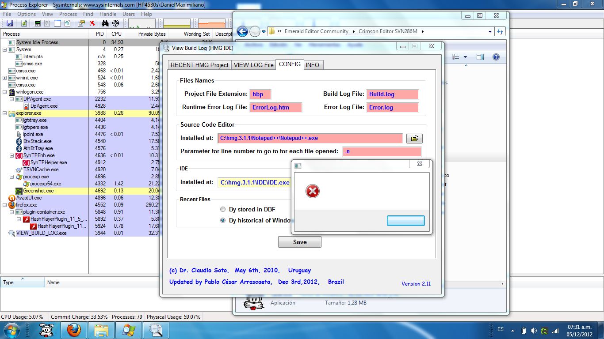Select the crosshair Find Window's Process icon

(x=116, y=23)
